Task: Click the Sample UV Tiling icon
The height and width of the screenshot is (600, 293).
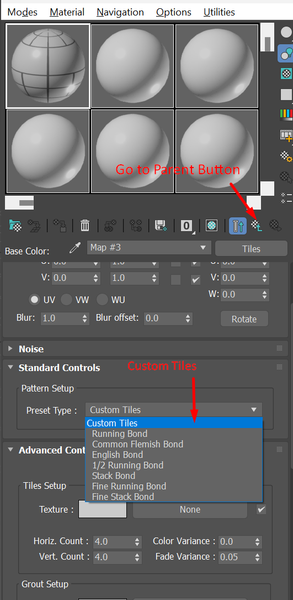Action: 286,94
